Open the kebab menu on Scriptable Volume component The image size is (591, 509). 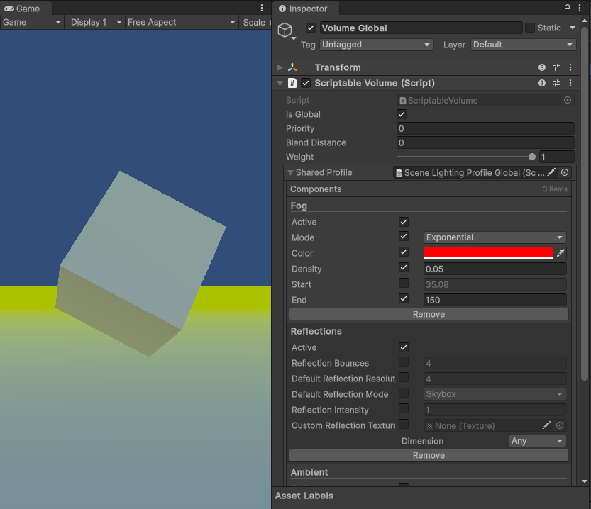coord(570,83)
